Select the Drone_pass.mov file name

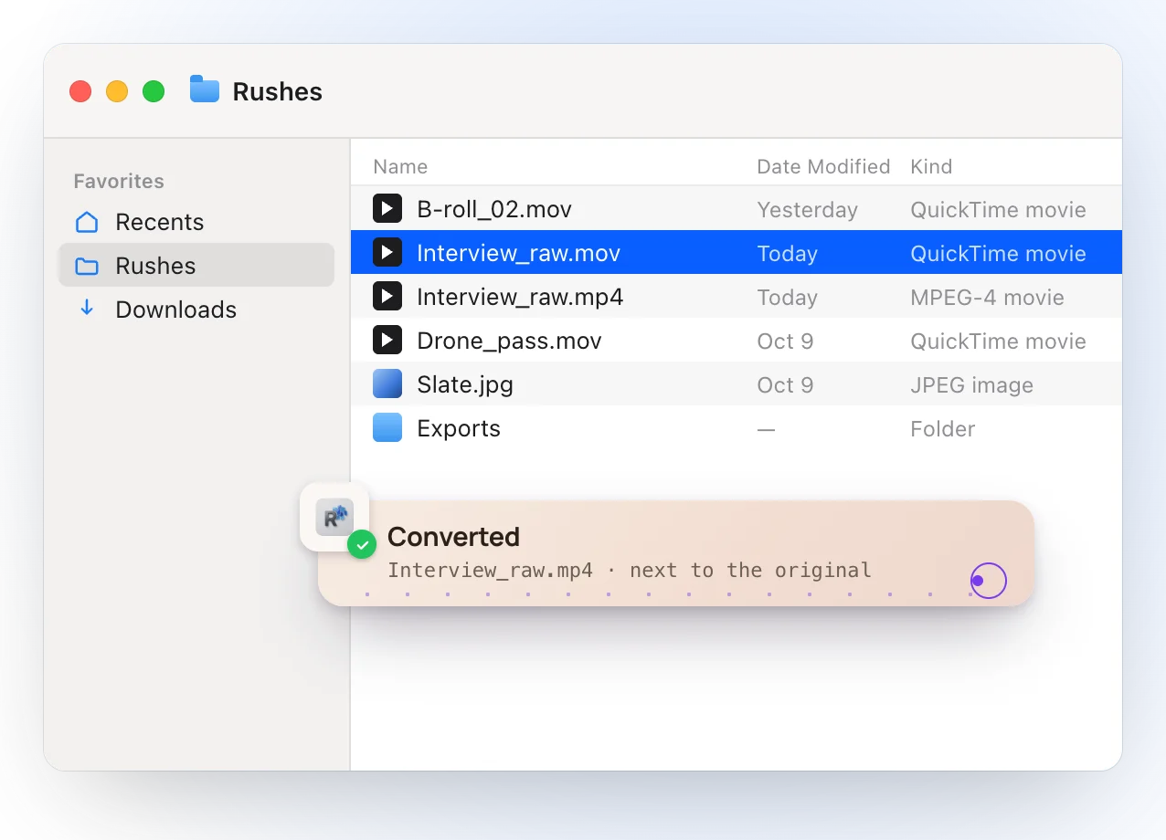tap(509, 341)
